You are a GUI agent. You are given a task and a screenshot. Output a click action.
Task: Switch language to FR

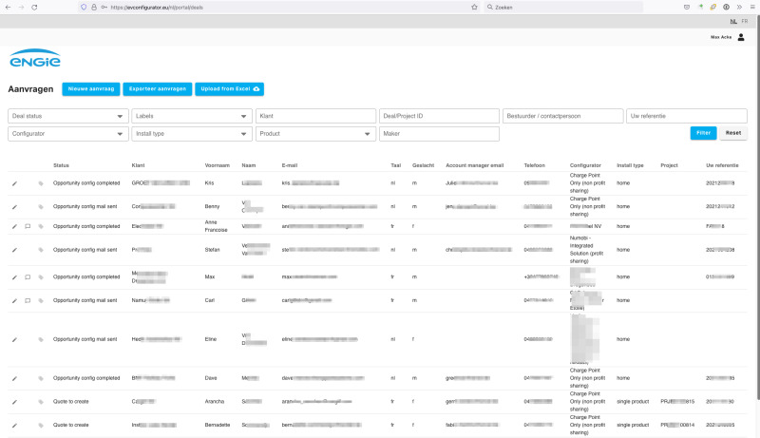coord(744,21)
